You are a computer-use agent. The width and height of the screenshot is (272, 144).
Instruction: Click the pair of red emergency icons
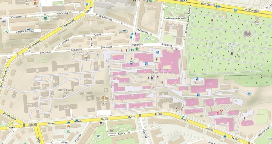pos(219,112)
